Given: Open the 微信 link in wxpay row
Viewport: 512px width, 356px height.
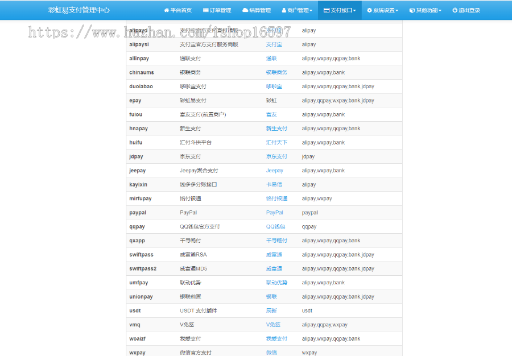Looking at the screenshot, I should (x=271, y=353).
